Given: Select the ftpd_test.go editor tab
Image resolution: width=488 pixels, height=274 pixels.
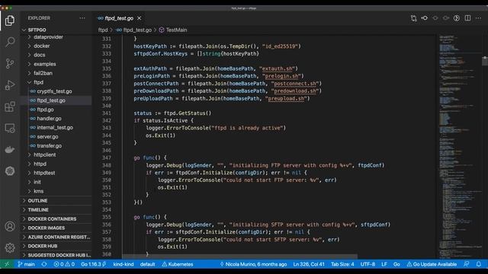Looking at the screenshot, I should pos(119,18).
